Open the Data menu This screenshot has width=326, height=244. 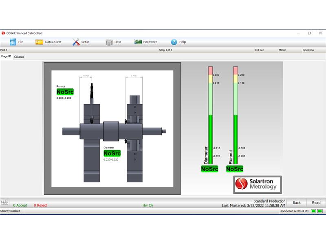[x=113, y=42]
